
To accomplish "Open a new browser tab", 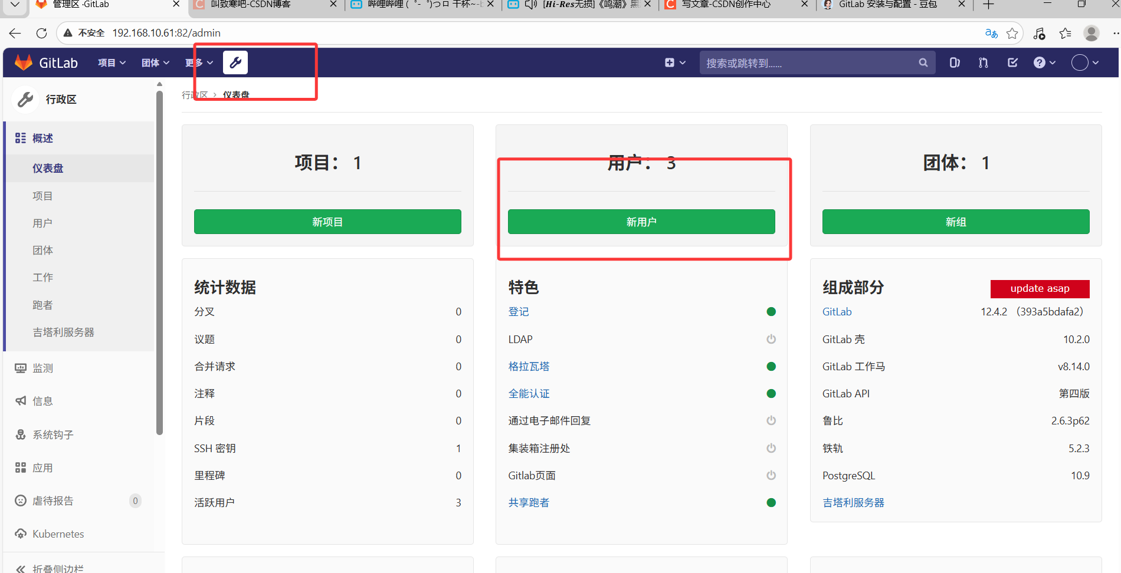I will (x=988, y=5).
